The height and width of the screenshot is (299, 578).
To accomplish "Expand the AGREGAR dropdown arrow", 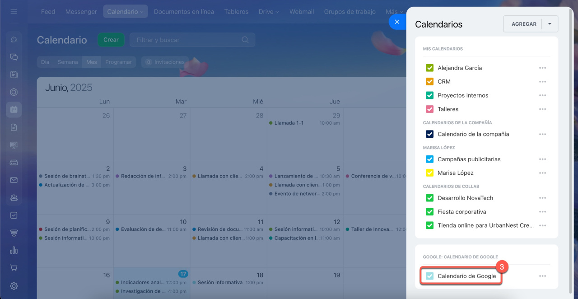I will [550, 24].
